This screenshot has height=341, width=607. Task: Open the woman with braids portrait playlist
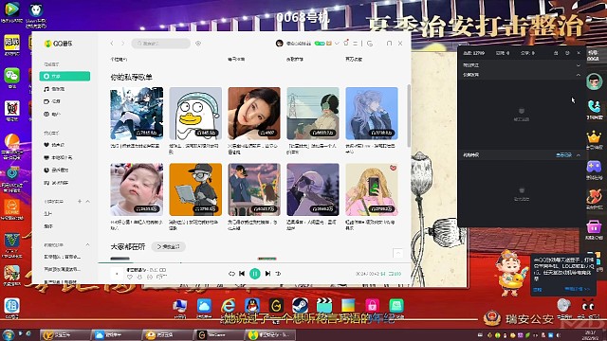[254, 114]
